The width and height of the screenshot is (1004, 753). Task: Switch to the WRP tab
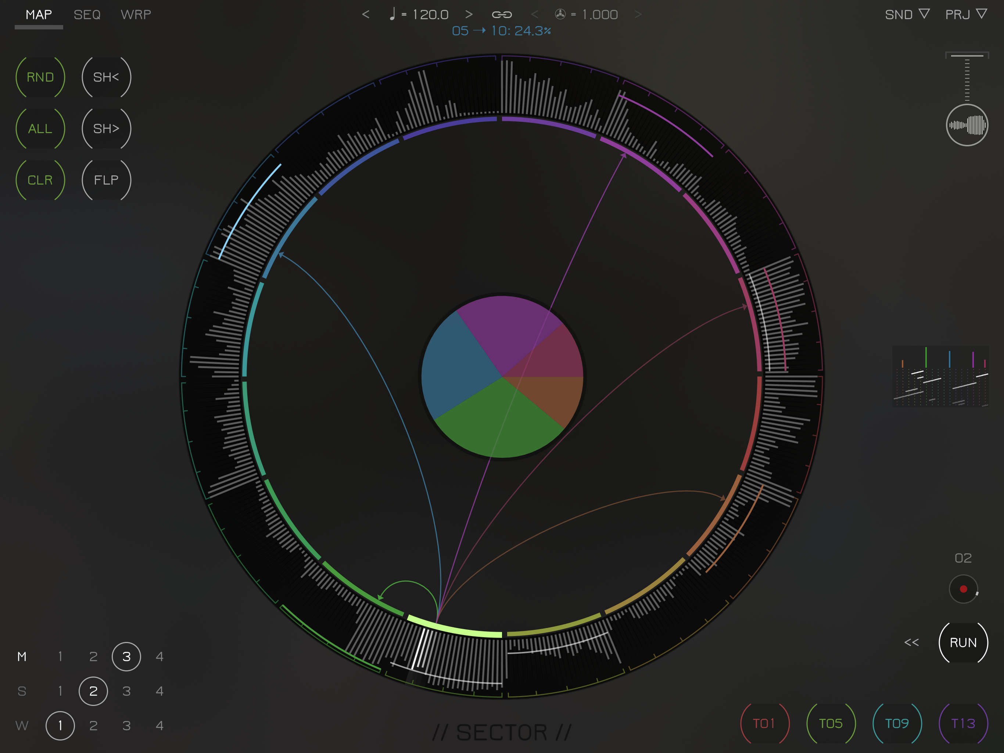pos(136,15)
